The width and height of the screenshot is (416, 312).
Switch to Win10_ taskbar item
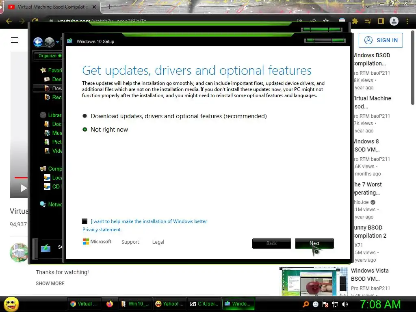pyautogui.click(x=135, y=304)
